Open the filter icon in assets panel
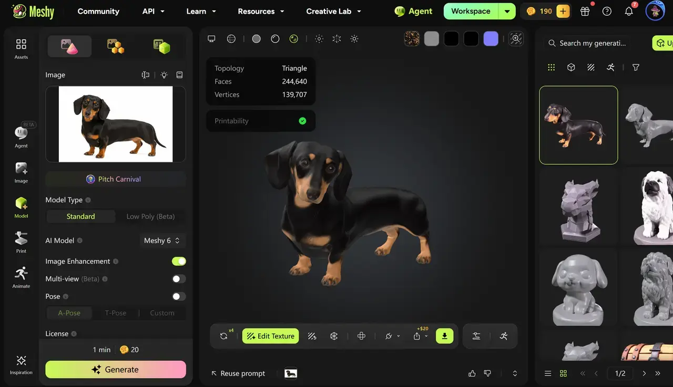Image resolution: width=673 pixels, height=387 pixels. tap(636, 67)
